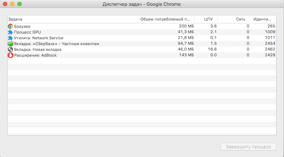
Task: Click the red AdBlock extension icon
Action: [10, 55]
